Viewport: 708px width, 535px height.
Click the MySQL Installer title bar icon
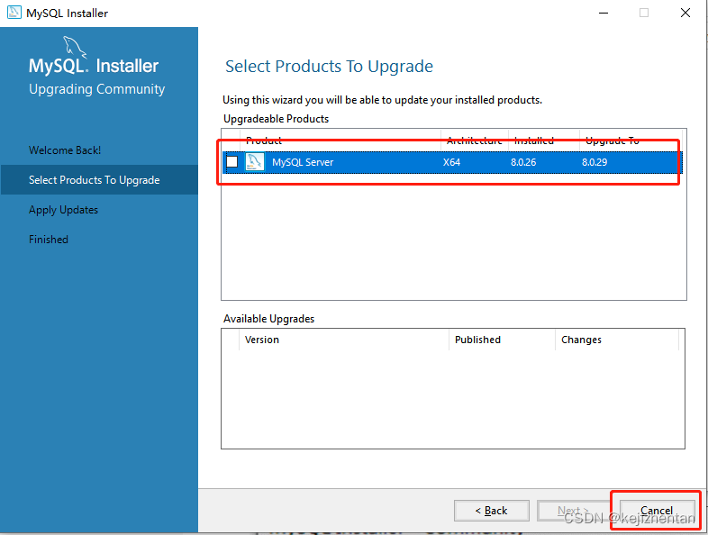(14, 13)
